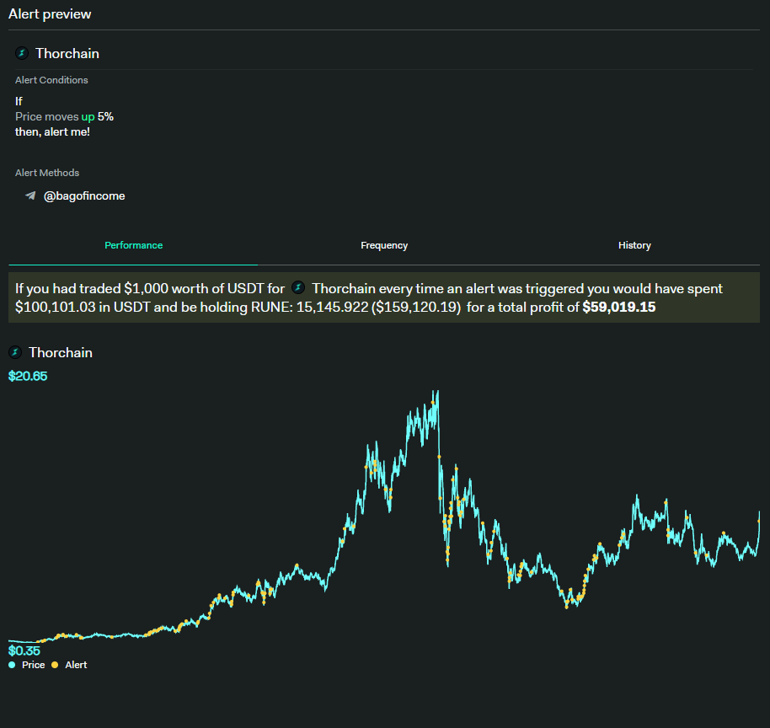Click the cyan Price legend dot
Image resolution: width=770 pixels, height=728 pixels.
coord(12,665)
